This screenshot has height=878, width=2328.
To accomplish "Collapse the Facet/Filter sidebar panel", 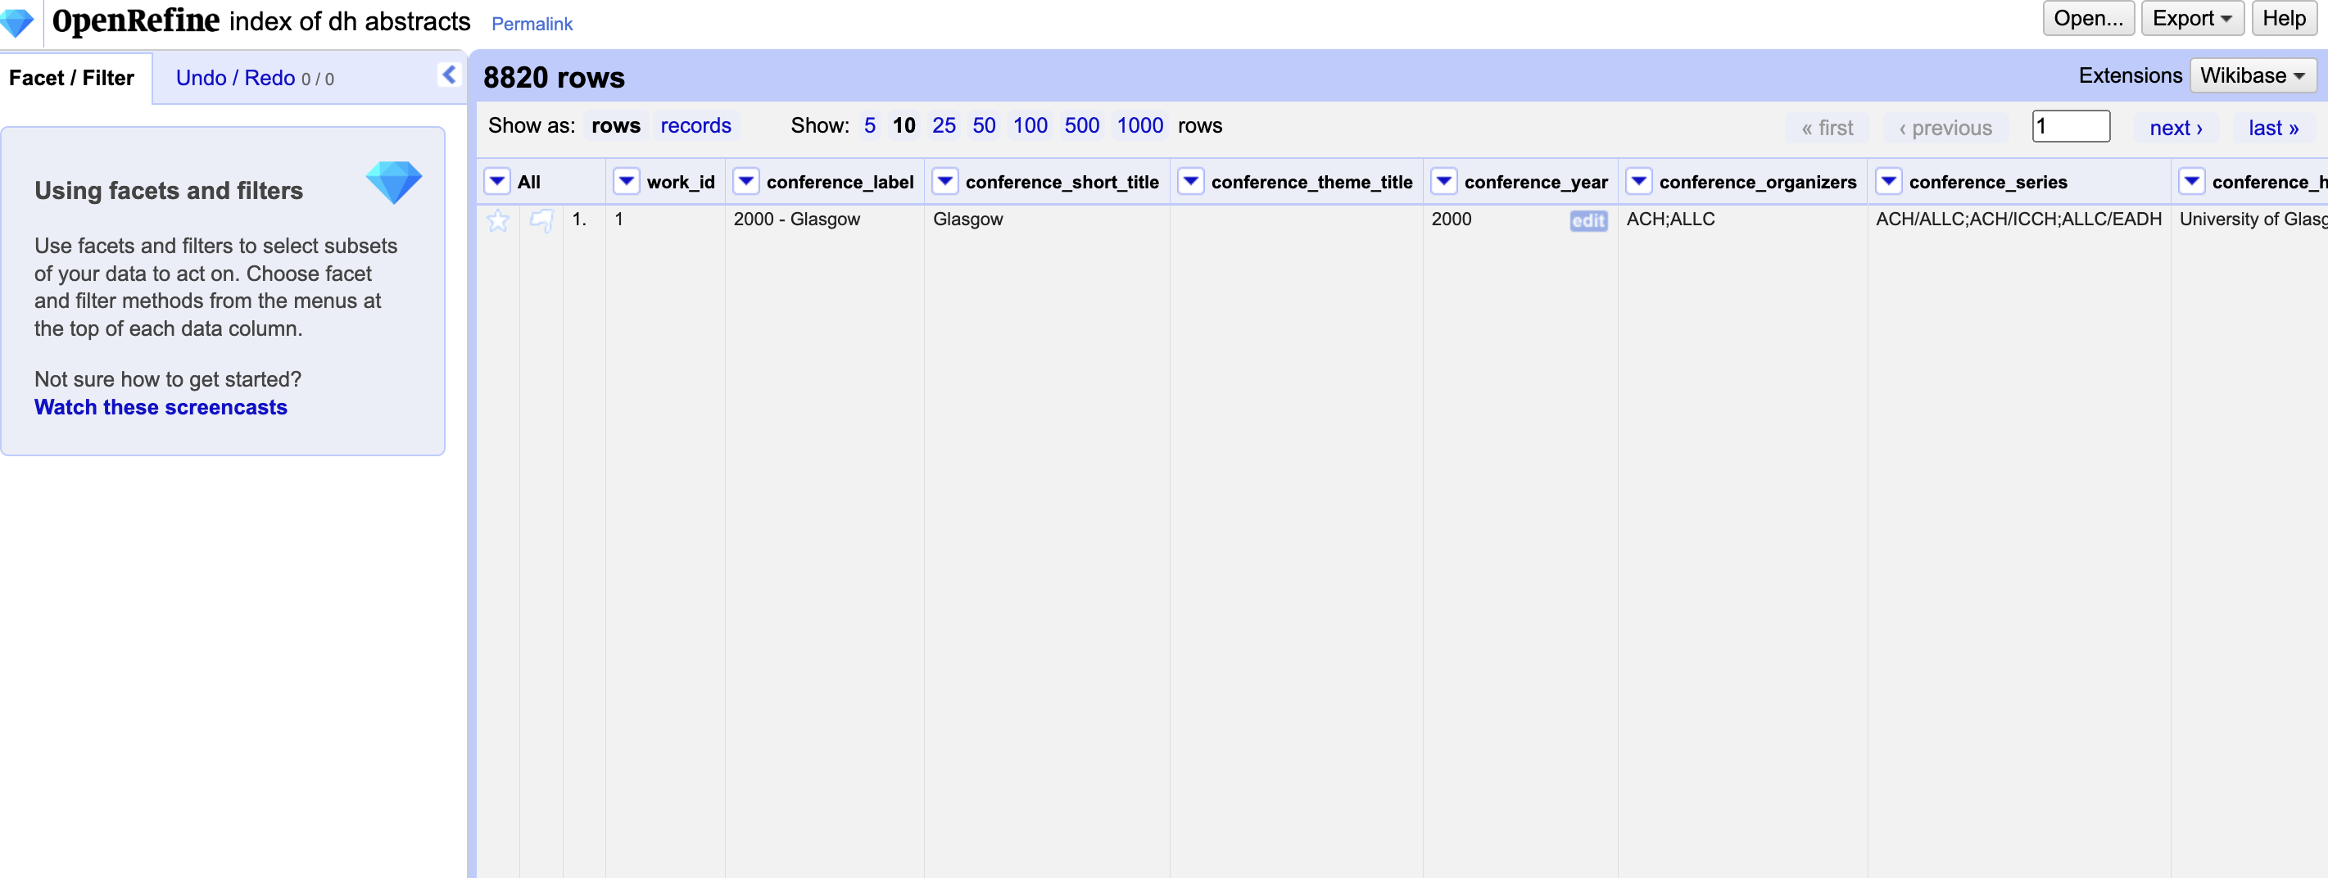I will click(448, 75).
